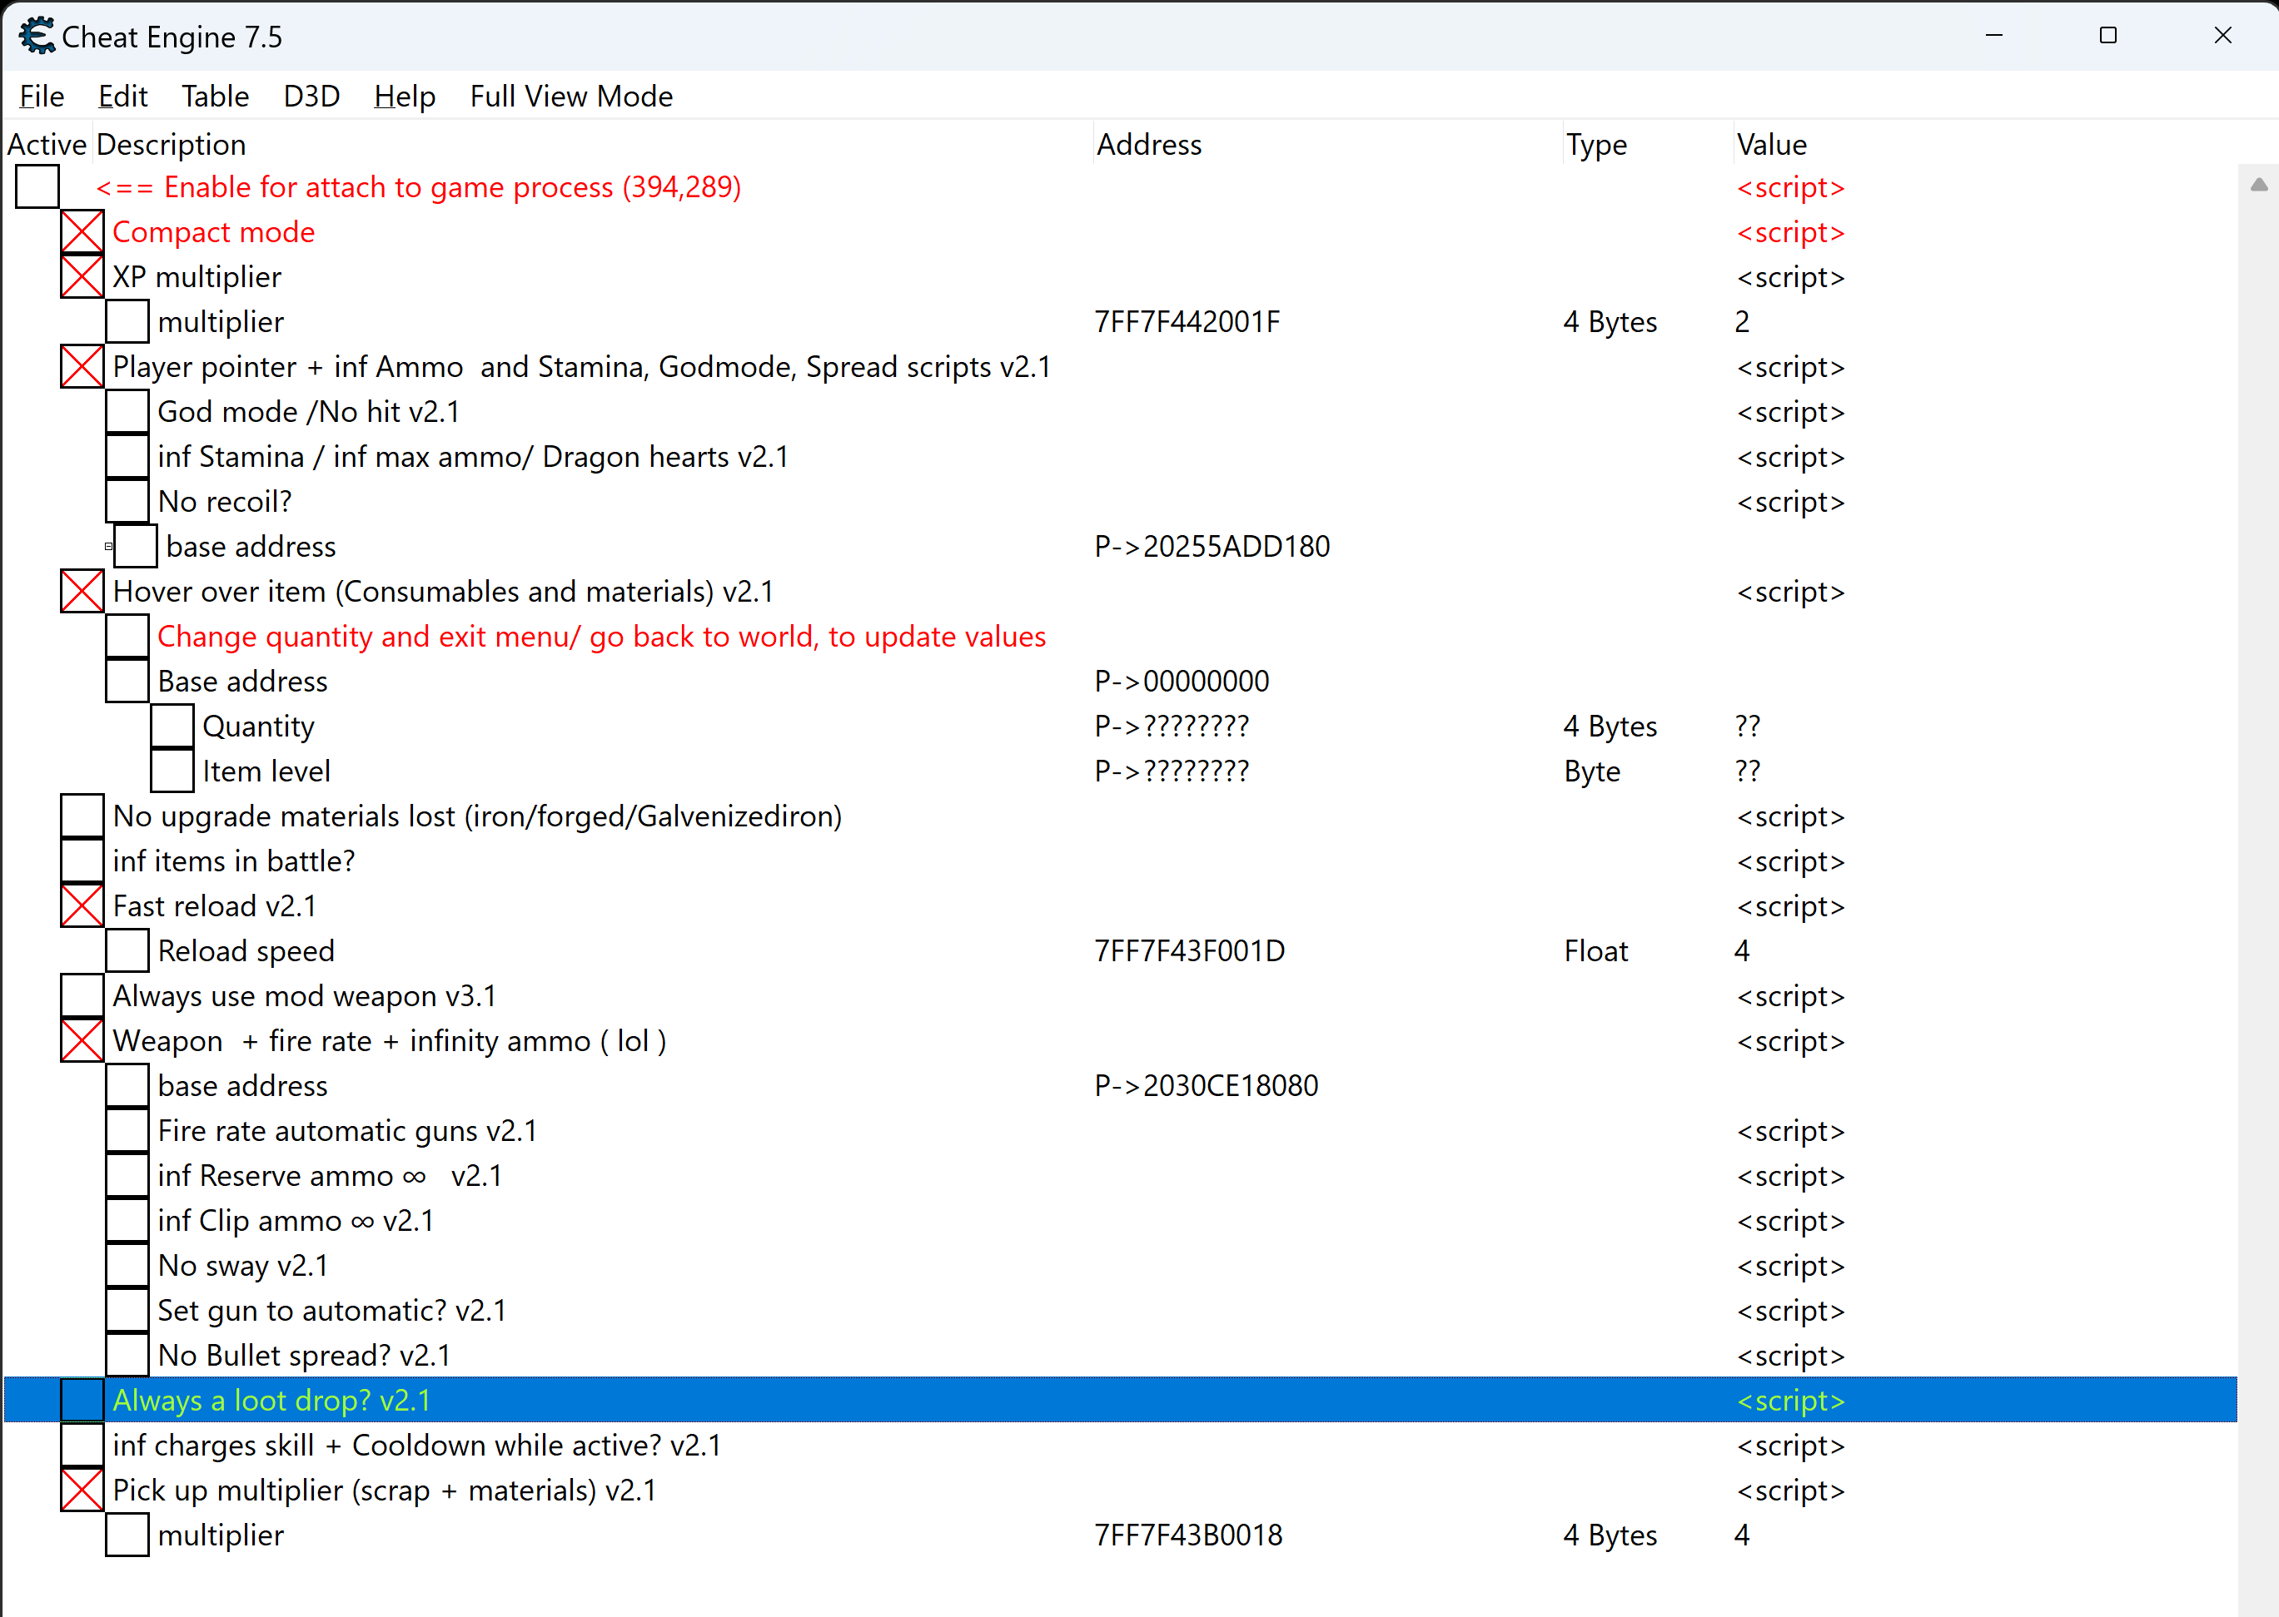Click the Value column header
The height and width of the screenshot is (1617, 2279).
pos(1771,146)
